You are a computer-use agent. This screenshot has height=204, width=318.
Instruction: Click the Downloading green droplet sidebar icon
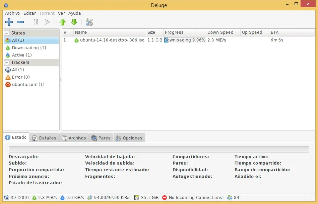tap(8, 48)
